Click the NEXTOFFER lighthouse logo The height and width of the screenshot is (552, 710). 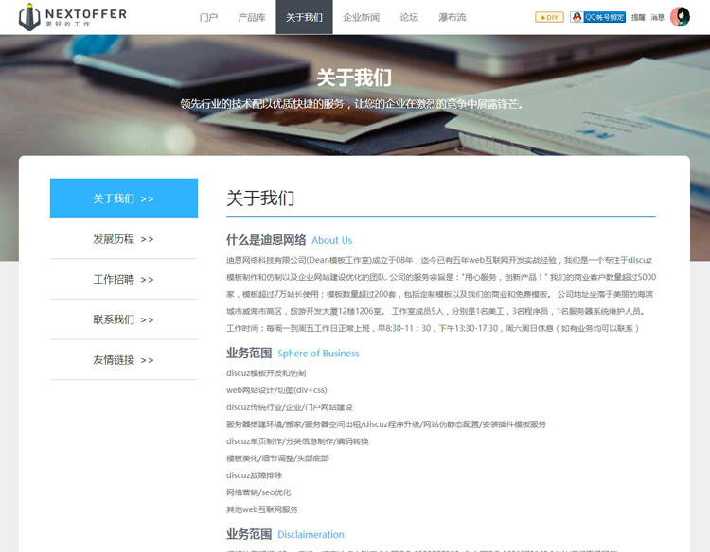click(x=73, y=17)
